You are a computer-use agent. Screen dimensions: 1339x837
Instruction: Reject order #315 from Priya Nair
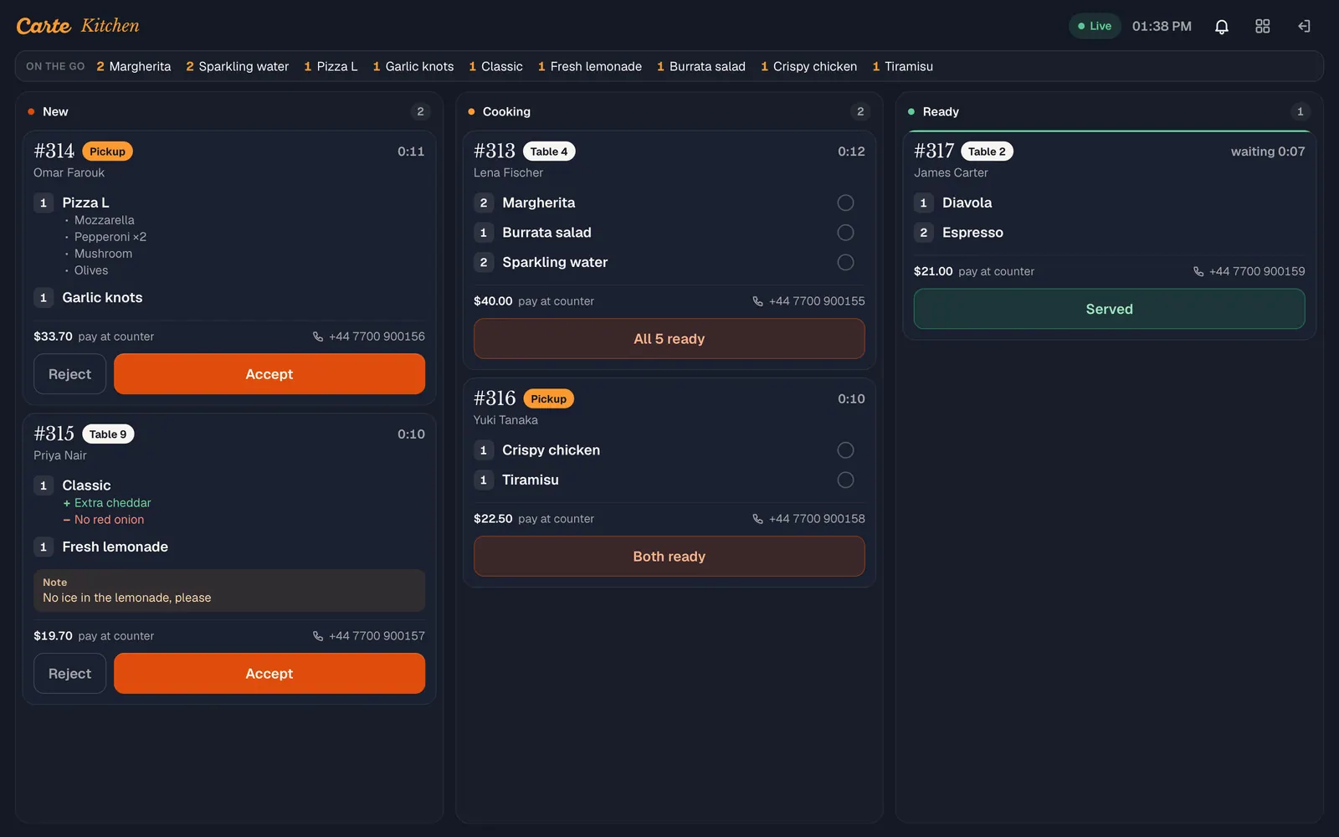[x=69, y=674]
